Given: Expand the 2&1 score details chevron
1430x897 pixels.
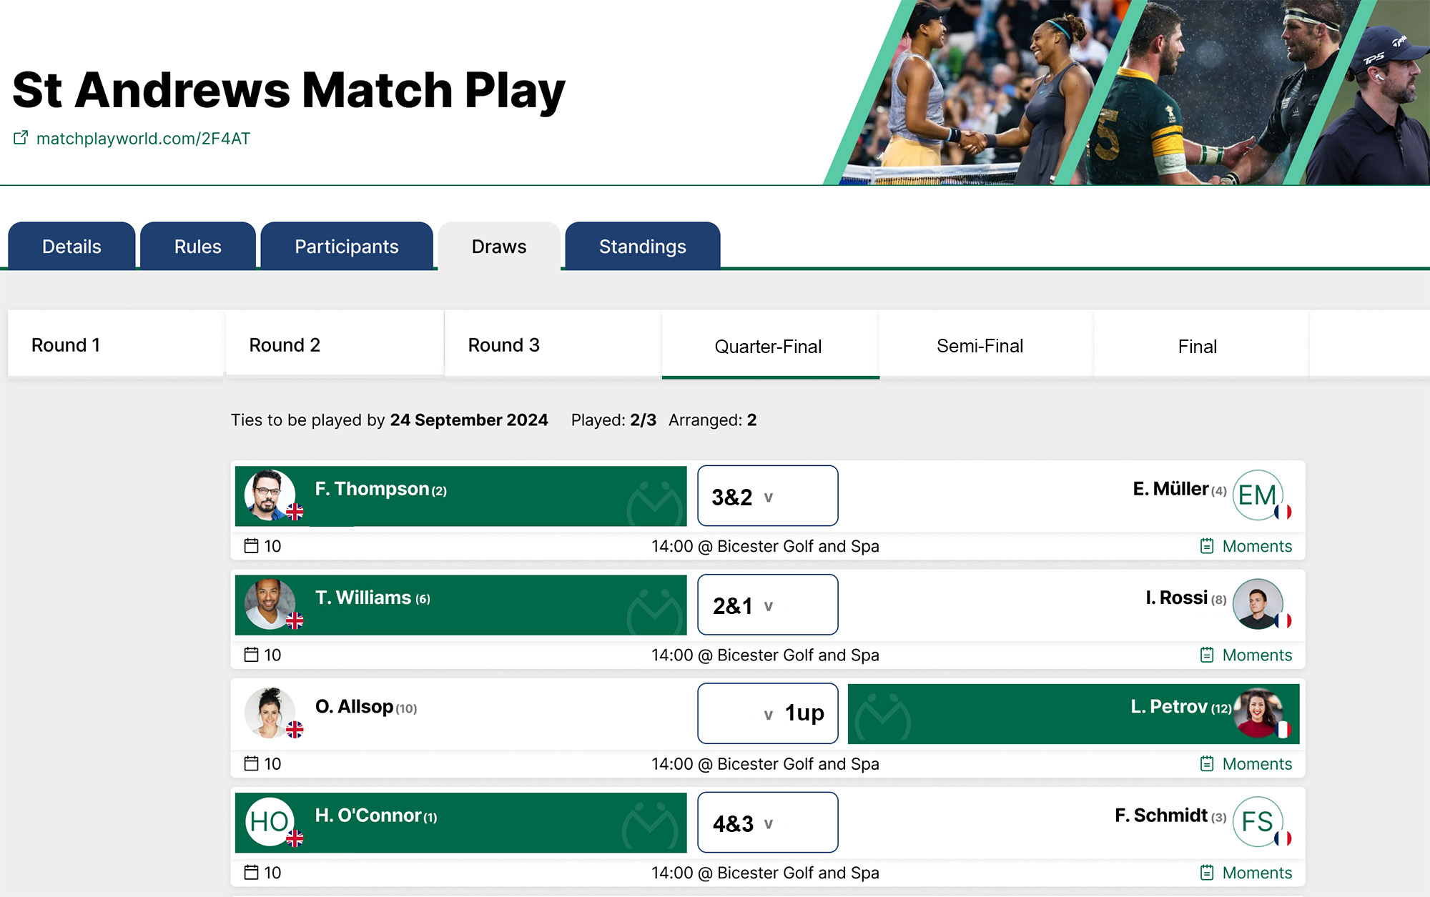Looking at the screenshot, I should pyautogui.click(x=769, y=606).
